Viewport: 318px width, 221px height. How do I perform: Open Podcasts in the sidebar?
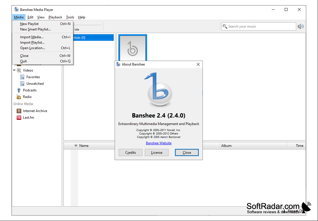[x=30, y=90]
